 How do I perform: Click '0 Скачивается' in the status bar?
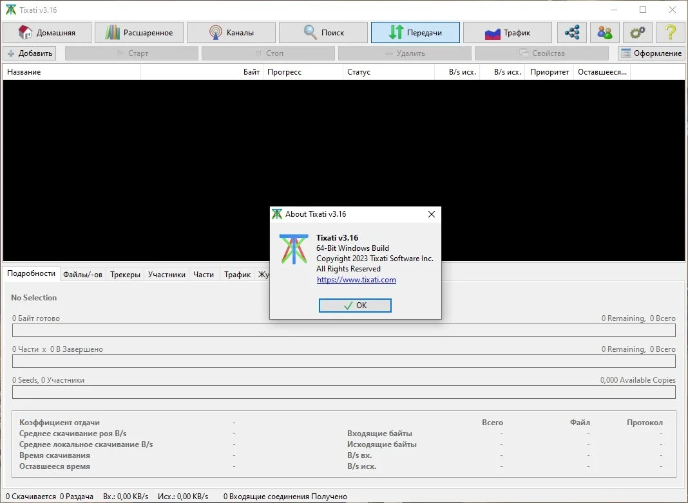coord(31,497)
